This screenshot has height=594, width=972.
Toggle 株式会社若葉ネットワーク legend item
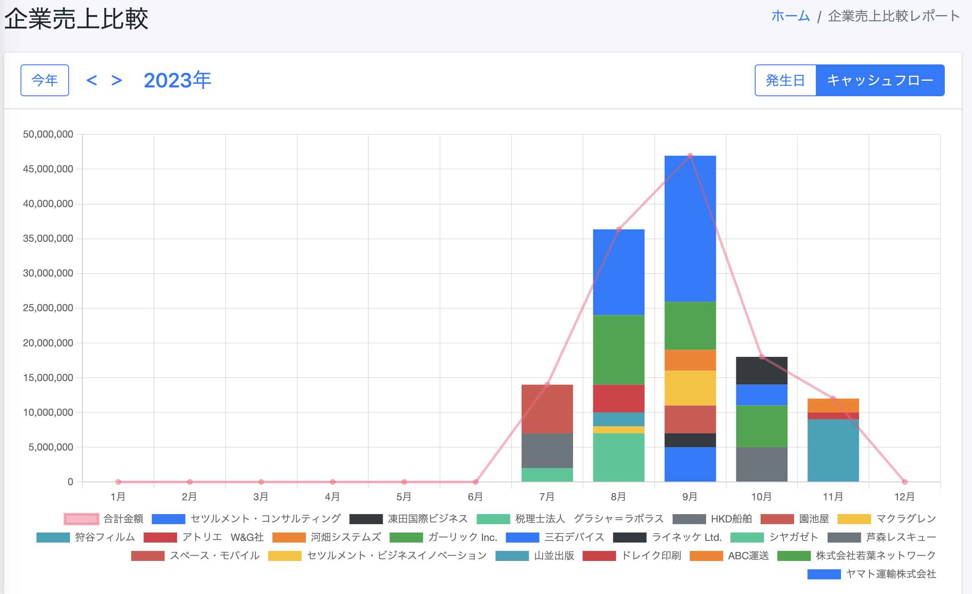(857, 556)
